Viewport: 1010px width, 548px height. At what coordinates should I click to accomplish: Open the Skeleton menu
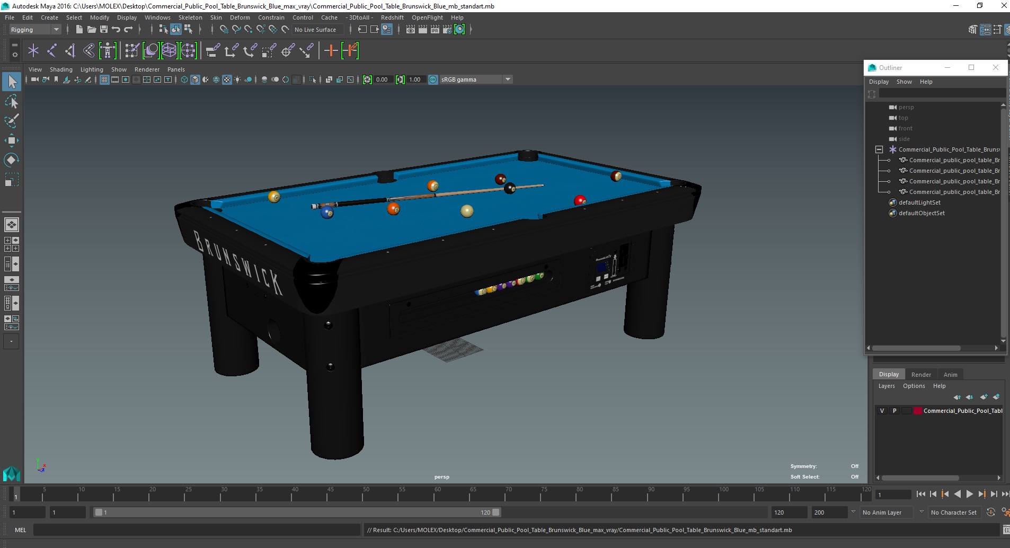coord(190,17)
